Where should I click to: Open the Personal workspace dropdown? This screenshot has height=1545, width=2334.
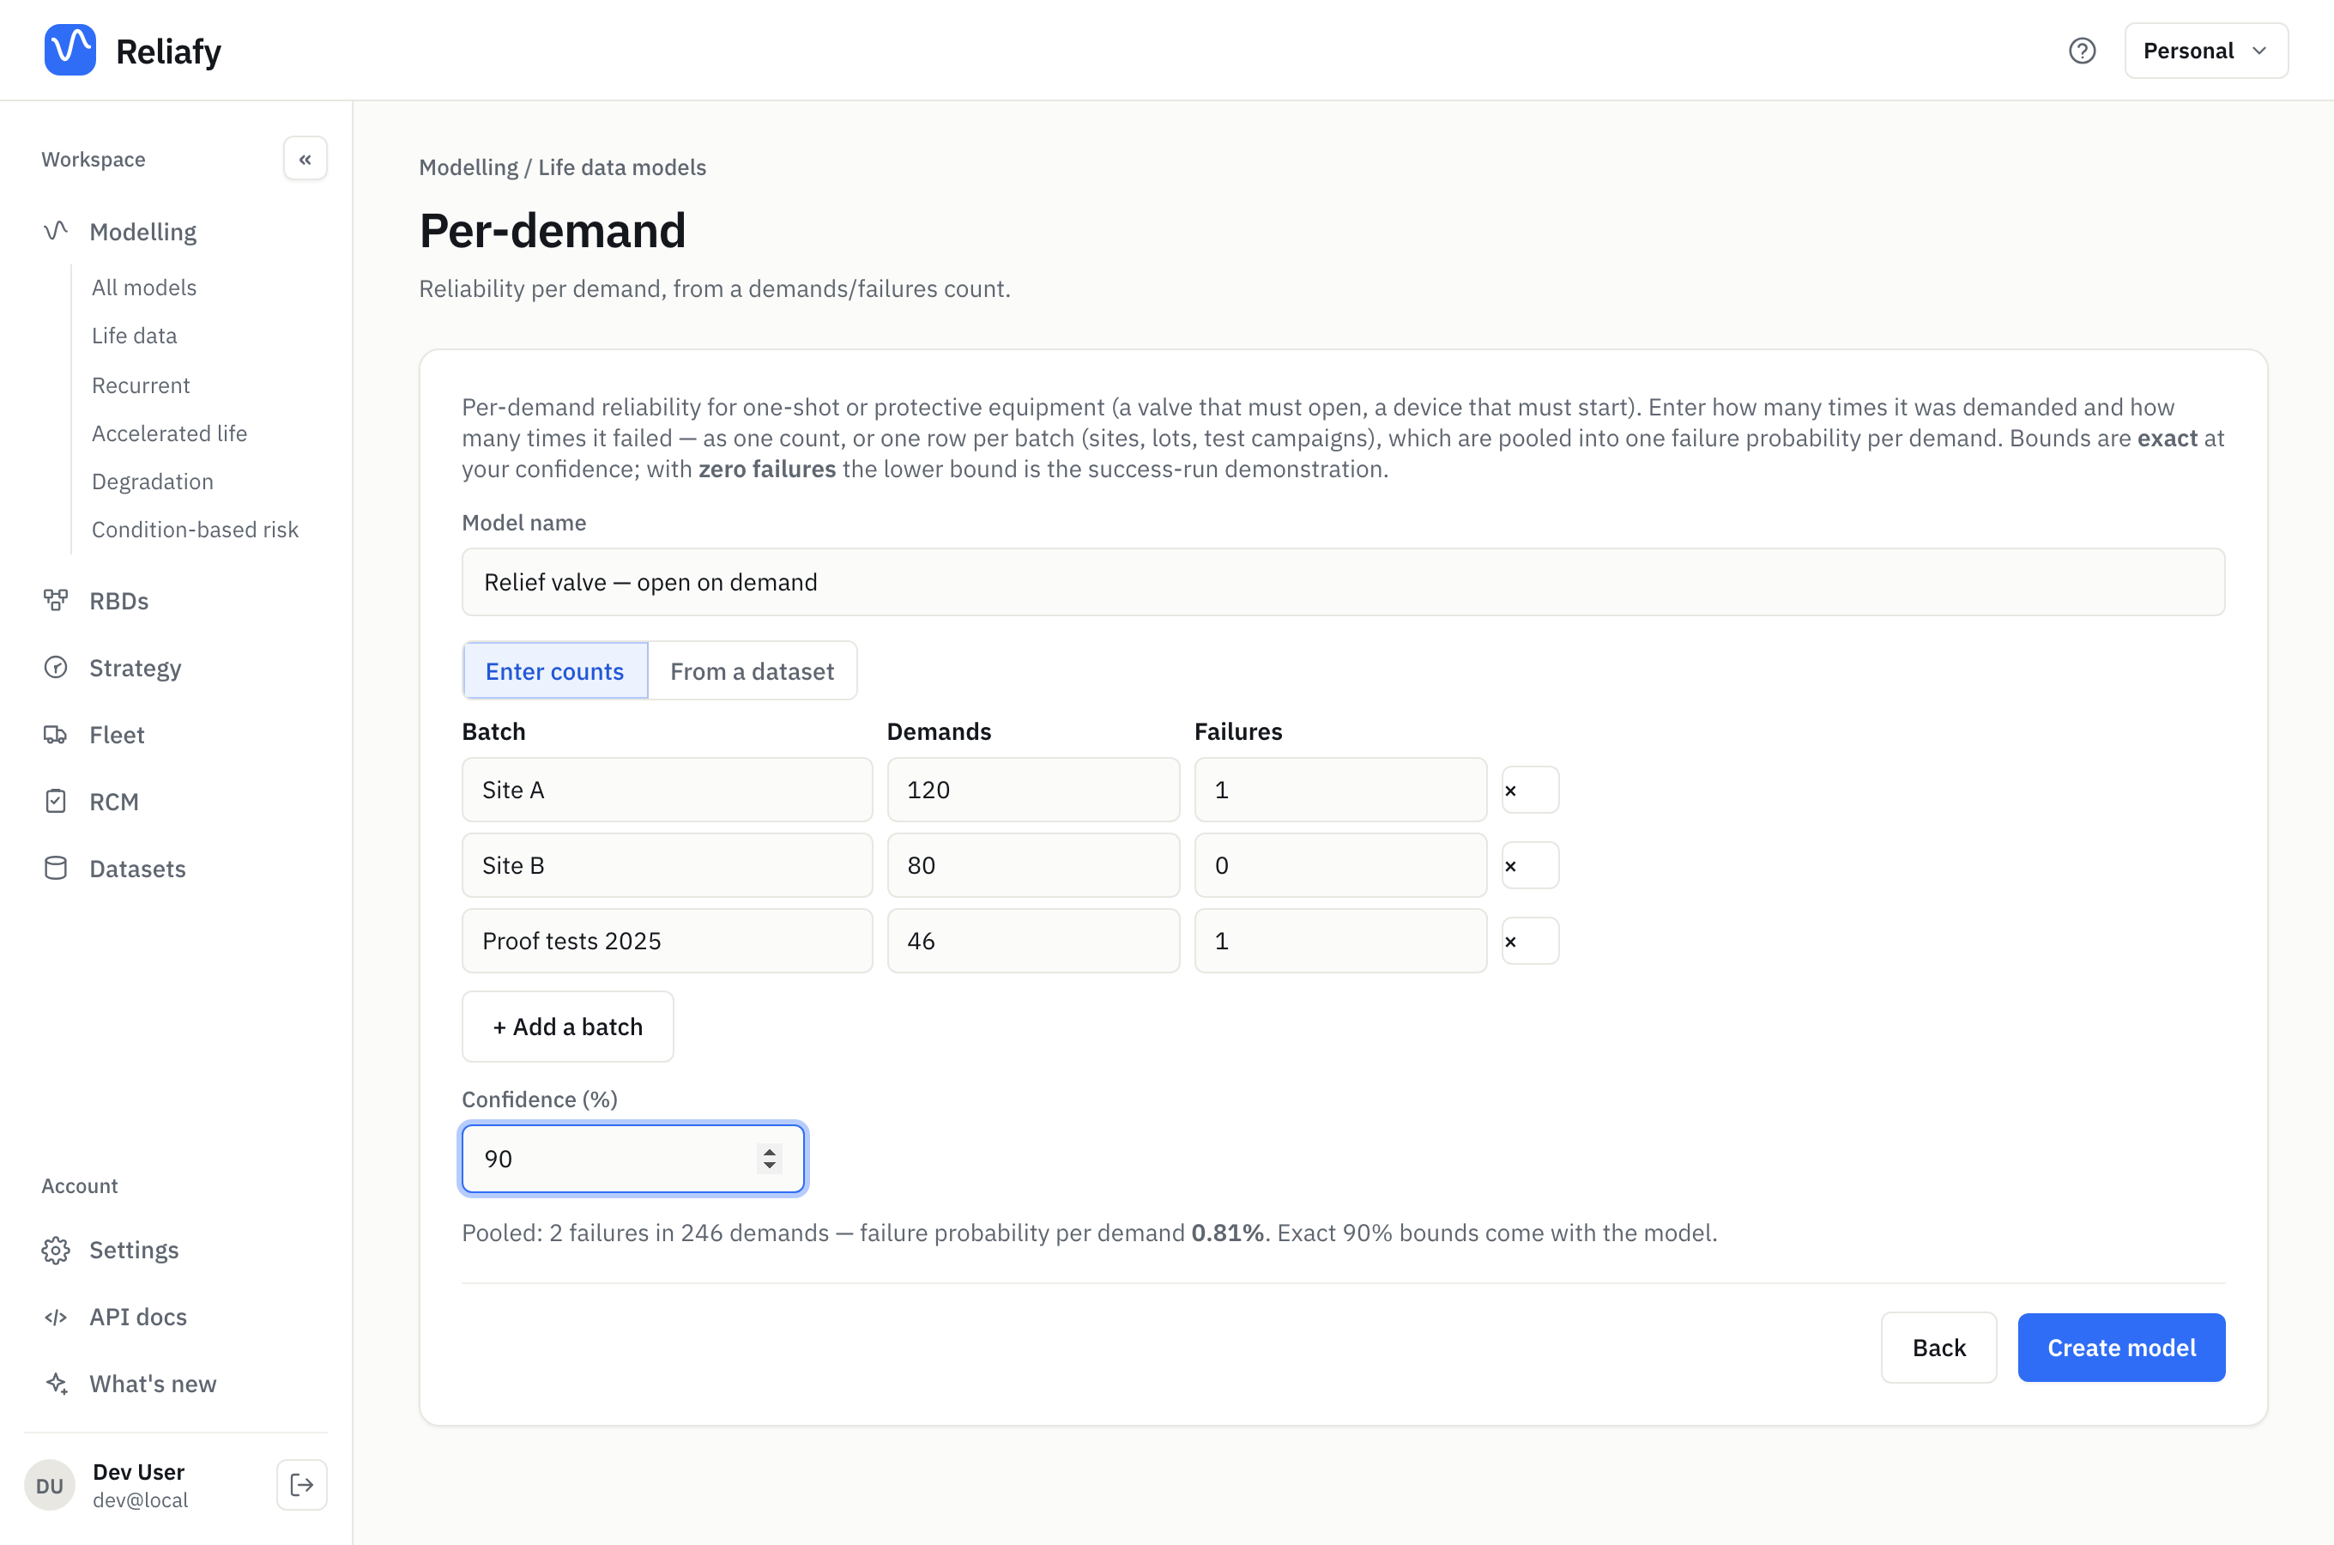pyautogui.click(x=2206, y=51)
